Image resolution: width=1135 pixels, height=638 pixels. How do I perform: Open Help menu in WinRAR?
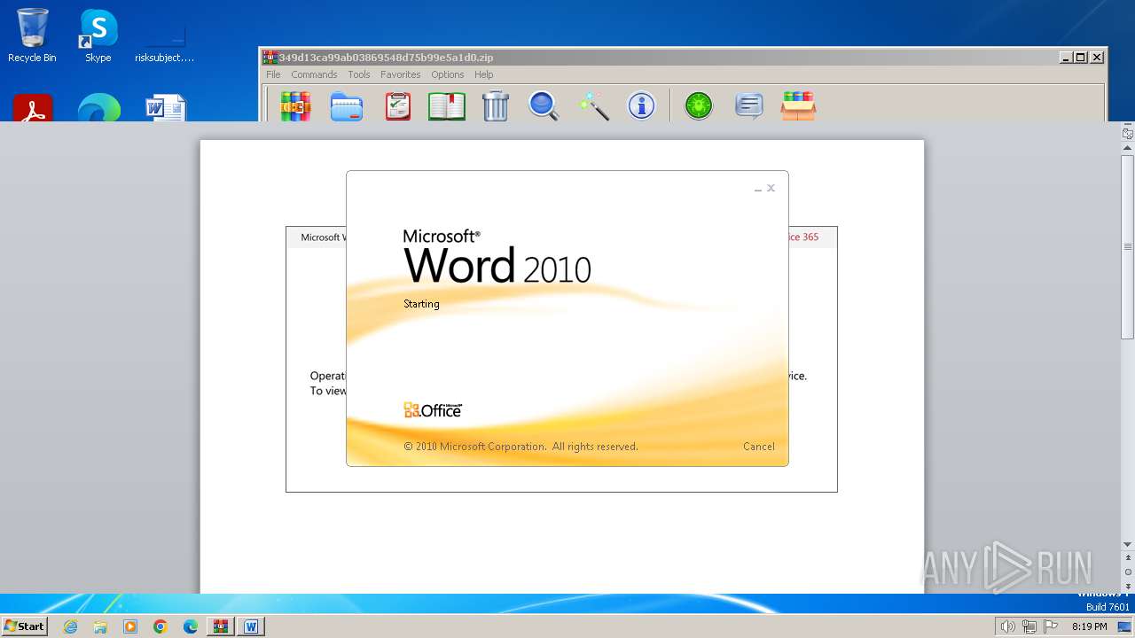483,74
